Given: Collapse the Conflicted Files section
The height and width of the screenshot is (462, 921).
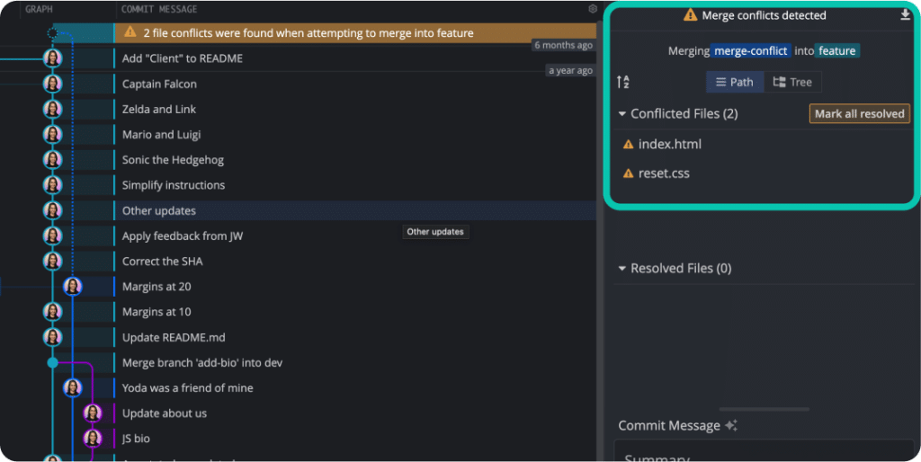Looking at the screenshot, I should click(x=622, y=114).
